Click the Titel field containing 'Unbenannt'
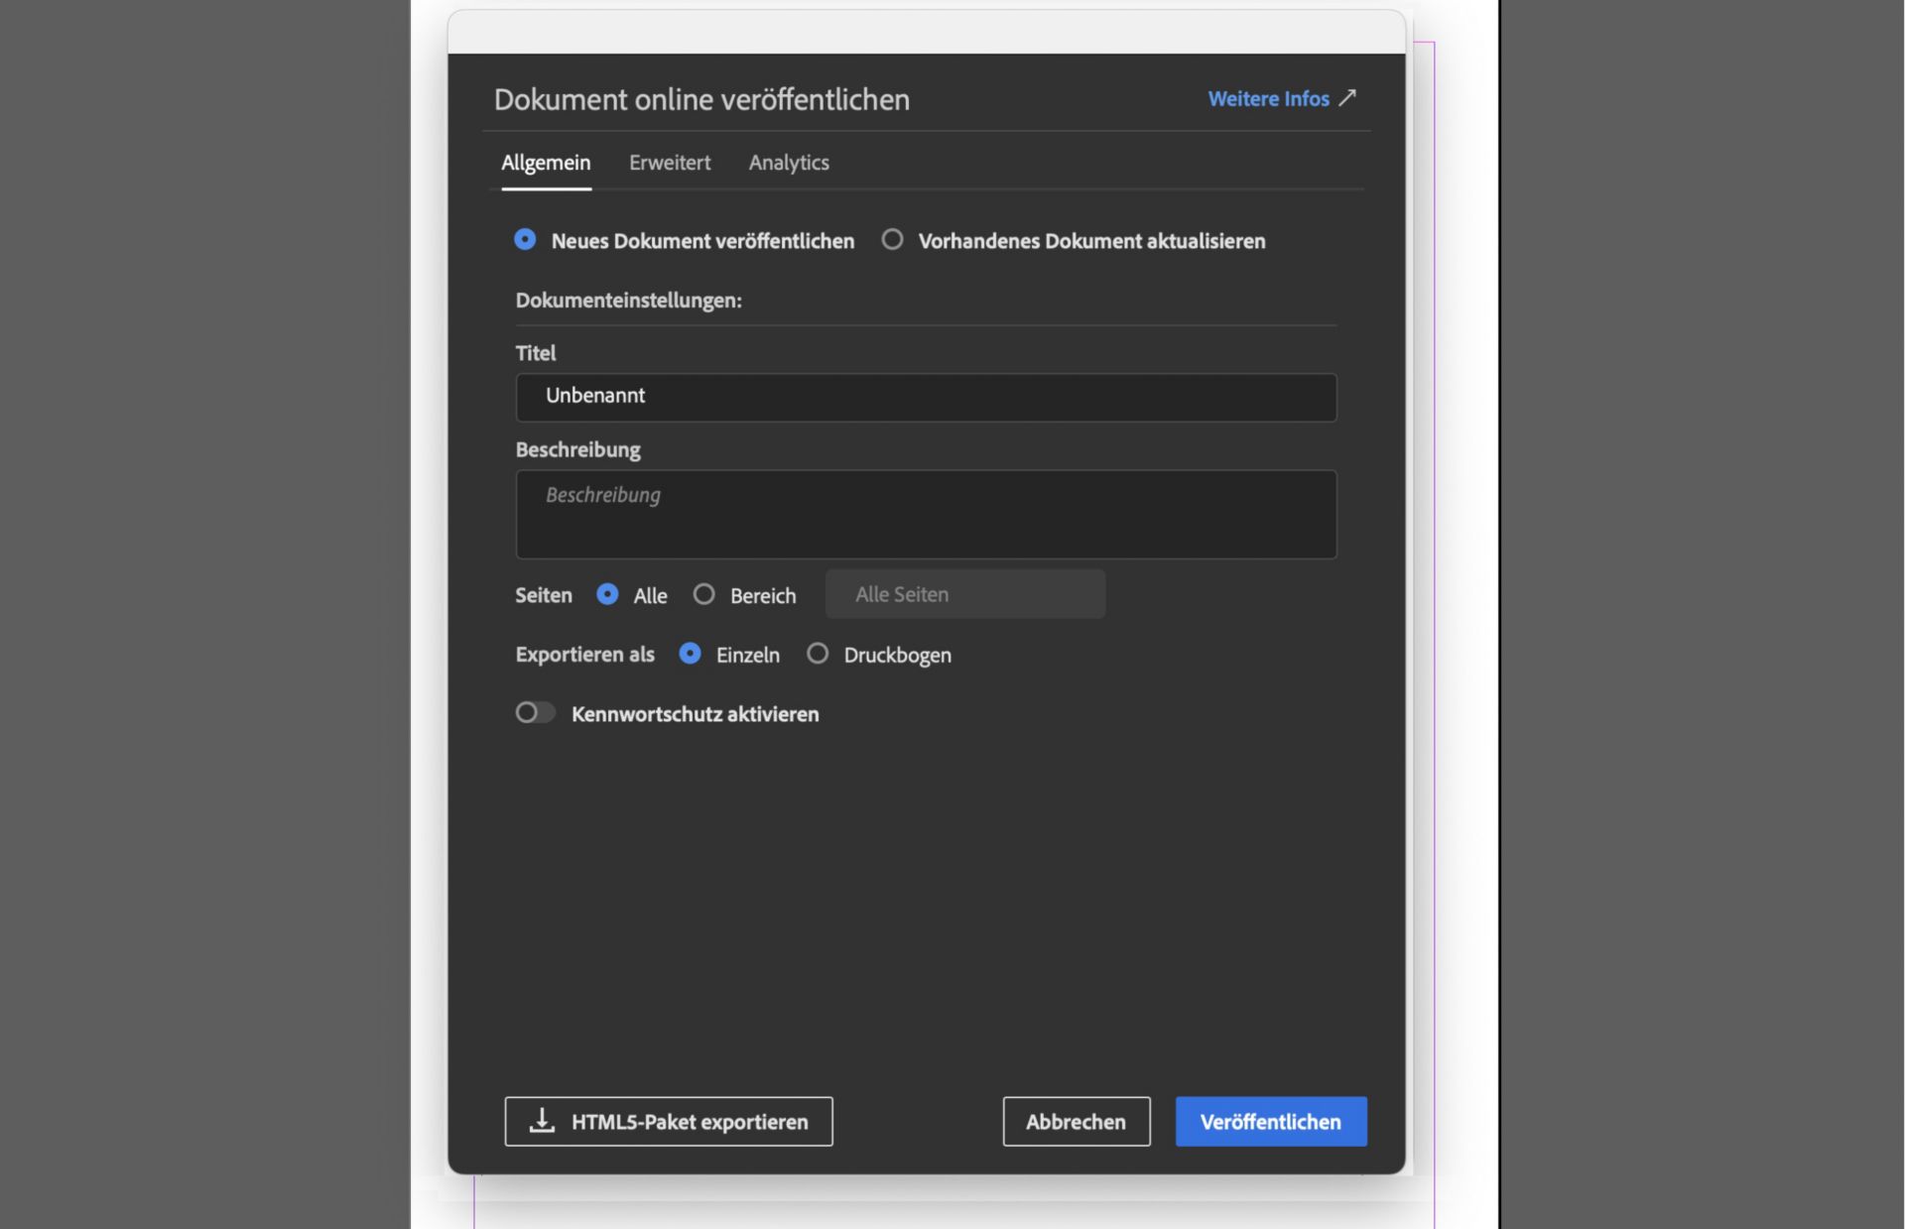Viewport: 1905px width, 1229px height. tap(925, 396)
